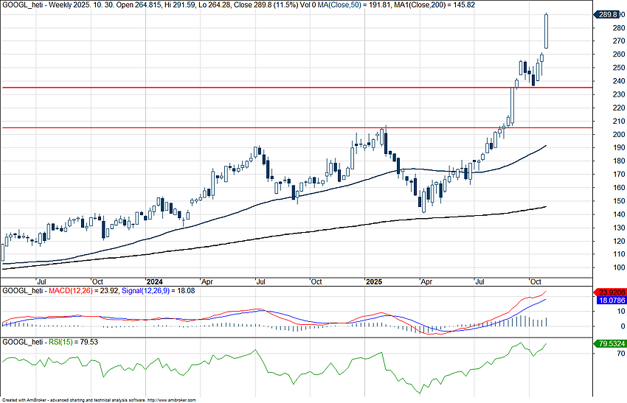Click the 70 level on RSI axis

(x=600, y=354)
